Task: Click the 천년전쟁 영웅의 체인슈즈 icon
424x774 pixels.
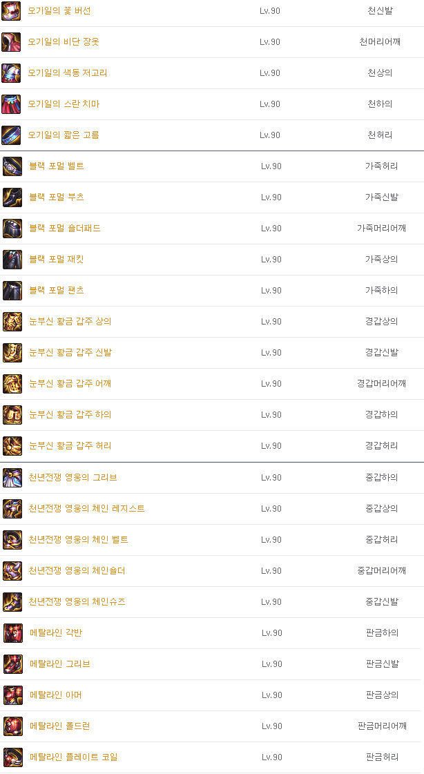Action: (x=12, y=602)
